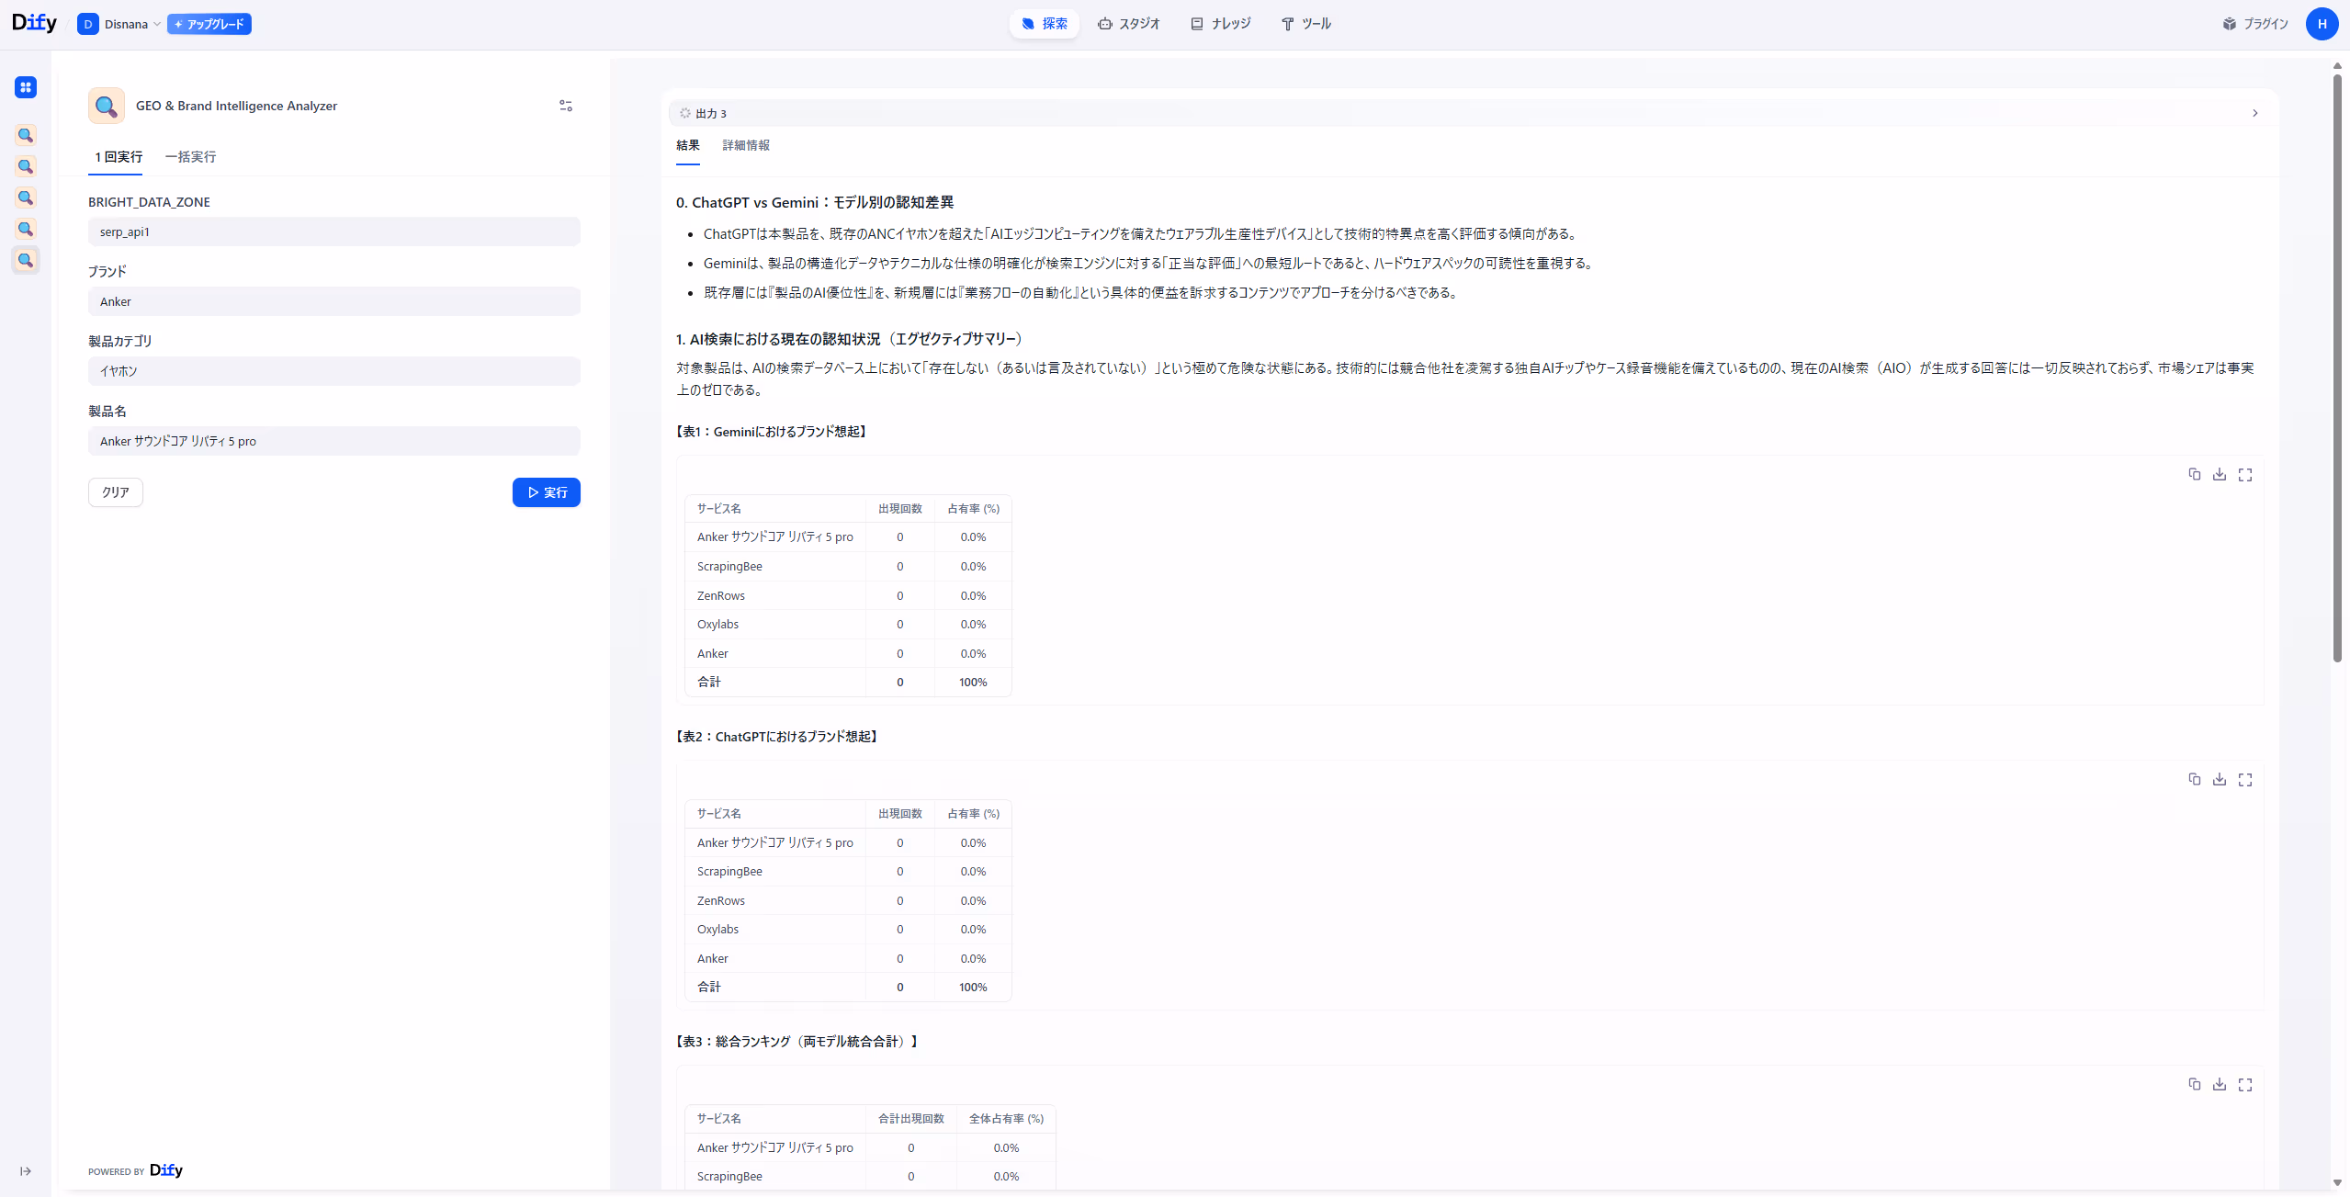This screenshot has width=2350, height=1197.
Task: Click the POWERED BY Dify logo
Action: point(166,1170)
